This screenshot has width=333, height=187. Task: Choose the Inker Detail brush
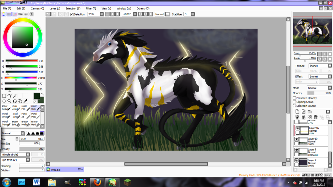click(x=16, y=108)
